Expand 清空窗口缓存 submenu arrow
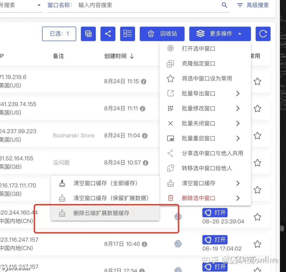Screen dimensions: 286x272 238,183
